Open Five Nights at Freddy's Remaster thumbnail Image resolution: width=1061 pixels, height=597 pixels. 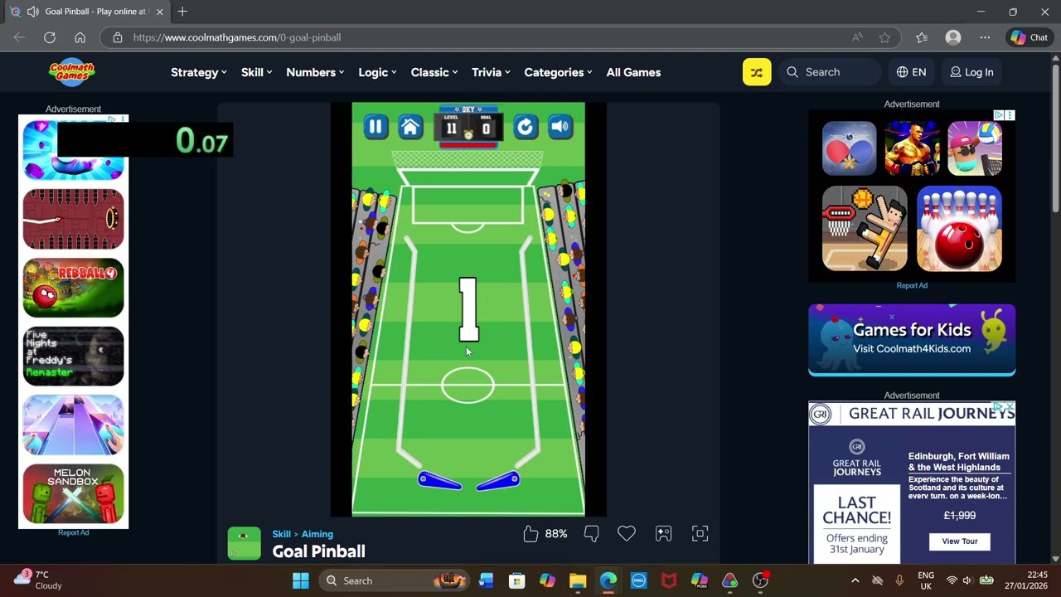click(x=73, y=357)
